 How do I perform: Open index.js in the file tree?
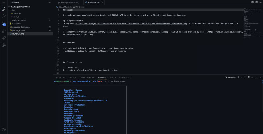[x=30, y=13]
